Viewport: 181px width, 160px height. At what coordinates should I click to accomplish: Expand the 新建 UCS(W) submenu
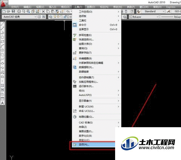click(x=97, y=107)
